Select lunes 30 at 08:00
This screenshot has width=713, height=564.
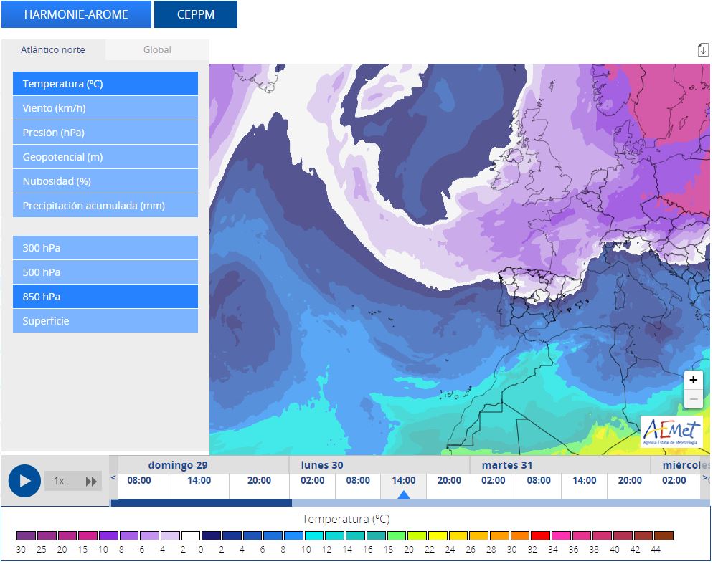[358, 480]
